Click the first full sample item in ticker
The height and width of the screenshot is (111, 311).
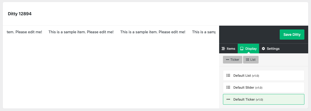coord(81,32)
